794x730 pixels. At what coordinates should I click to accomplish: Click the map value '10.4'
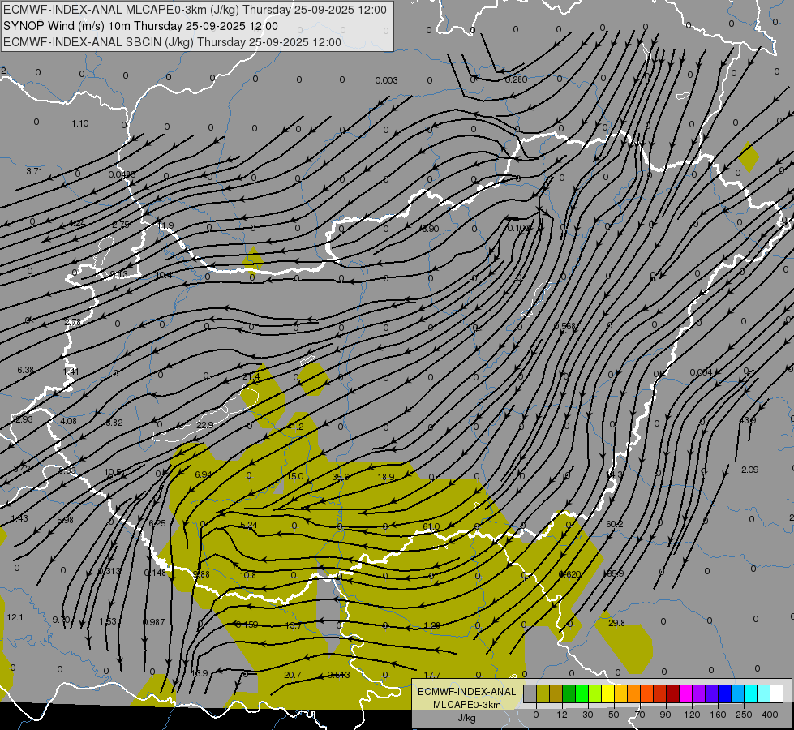tap(164, 275)
